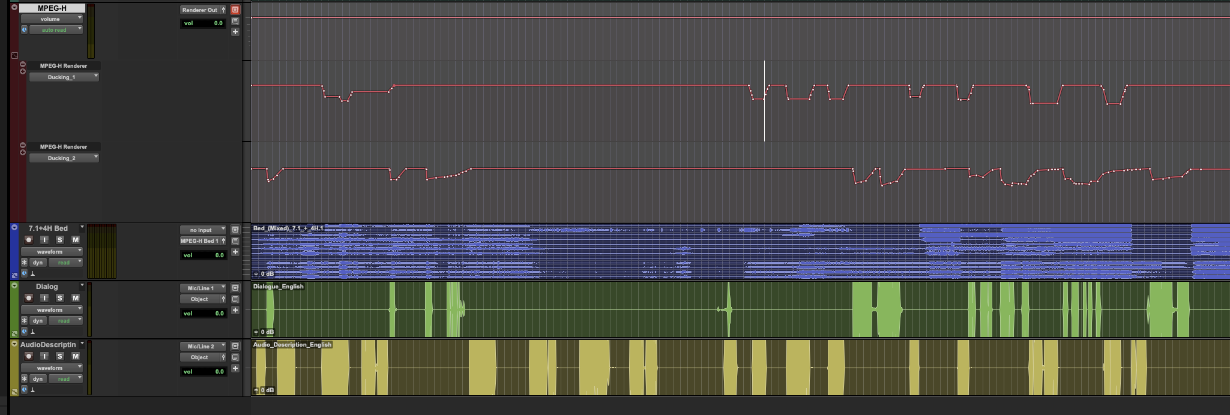This screenshot has width=1230, height=415.
Task: Record-enable the Dialog track
Action: [28, 297]
